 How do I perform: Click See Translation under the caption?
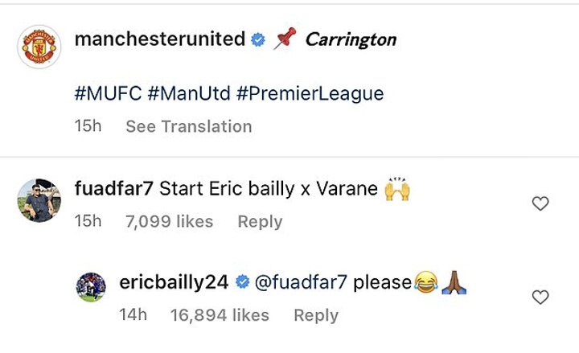pos(188,126)
